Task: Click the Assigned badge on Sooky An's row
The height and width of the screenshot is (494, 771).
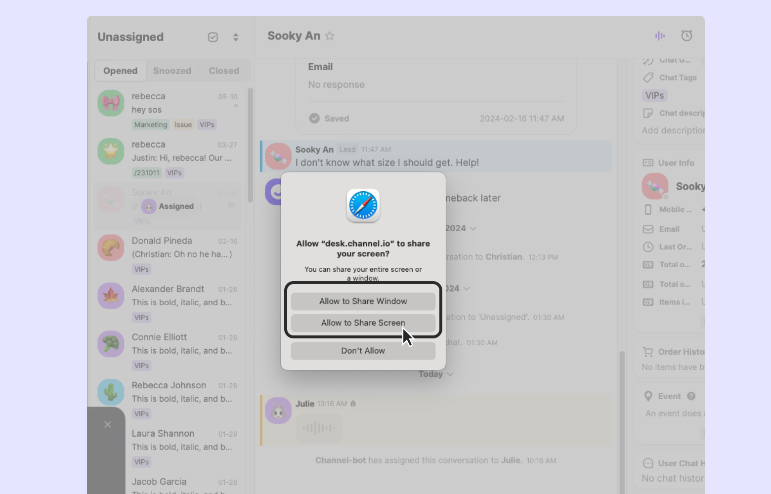Action: (170, 206)
